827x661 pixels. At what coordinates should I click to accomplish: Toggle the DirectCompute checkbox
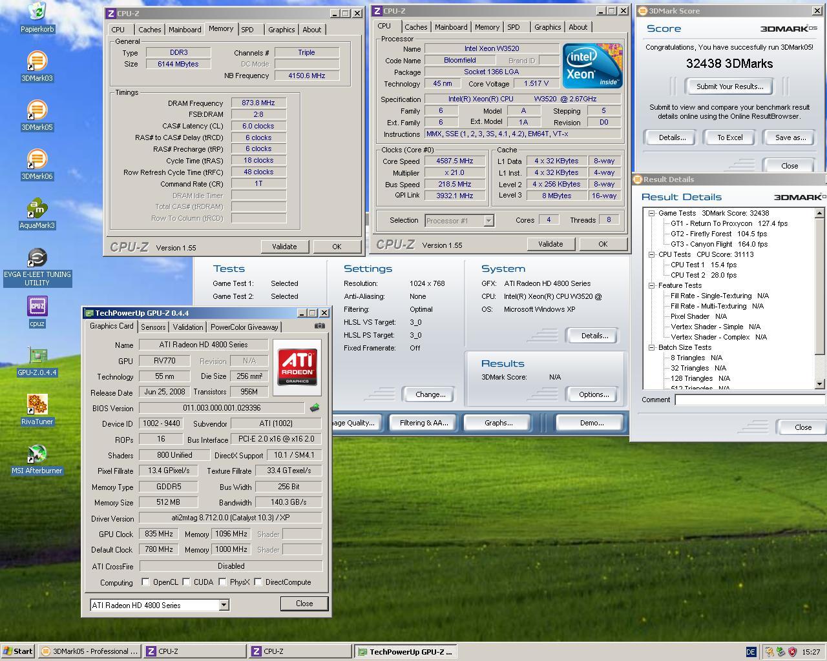[258, 582]
